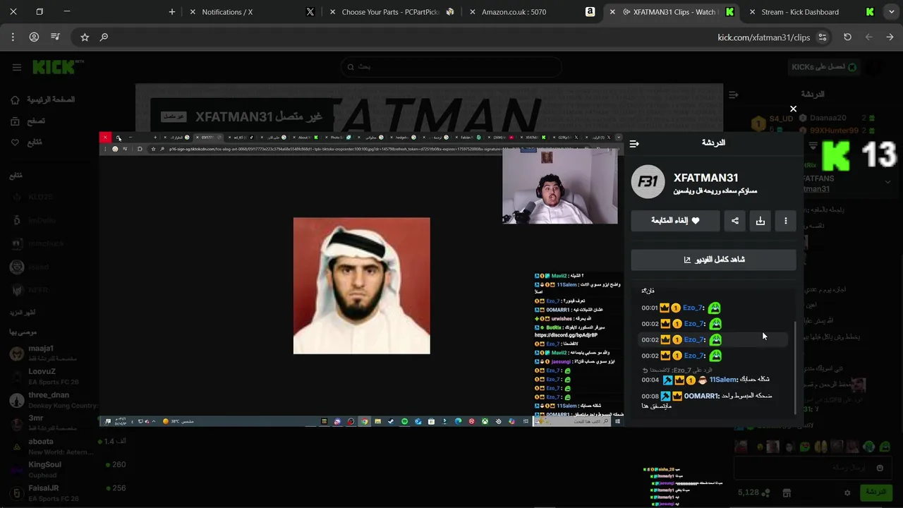Open following متابع heart item in sidebar

pyautogui.click(x=27, y=143)
